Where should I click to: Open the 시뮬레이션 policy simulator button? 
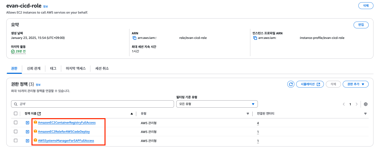click(310, 84)
